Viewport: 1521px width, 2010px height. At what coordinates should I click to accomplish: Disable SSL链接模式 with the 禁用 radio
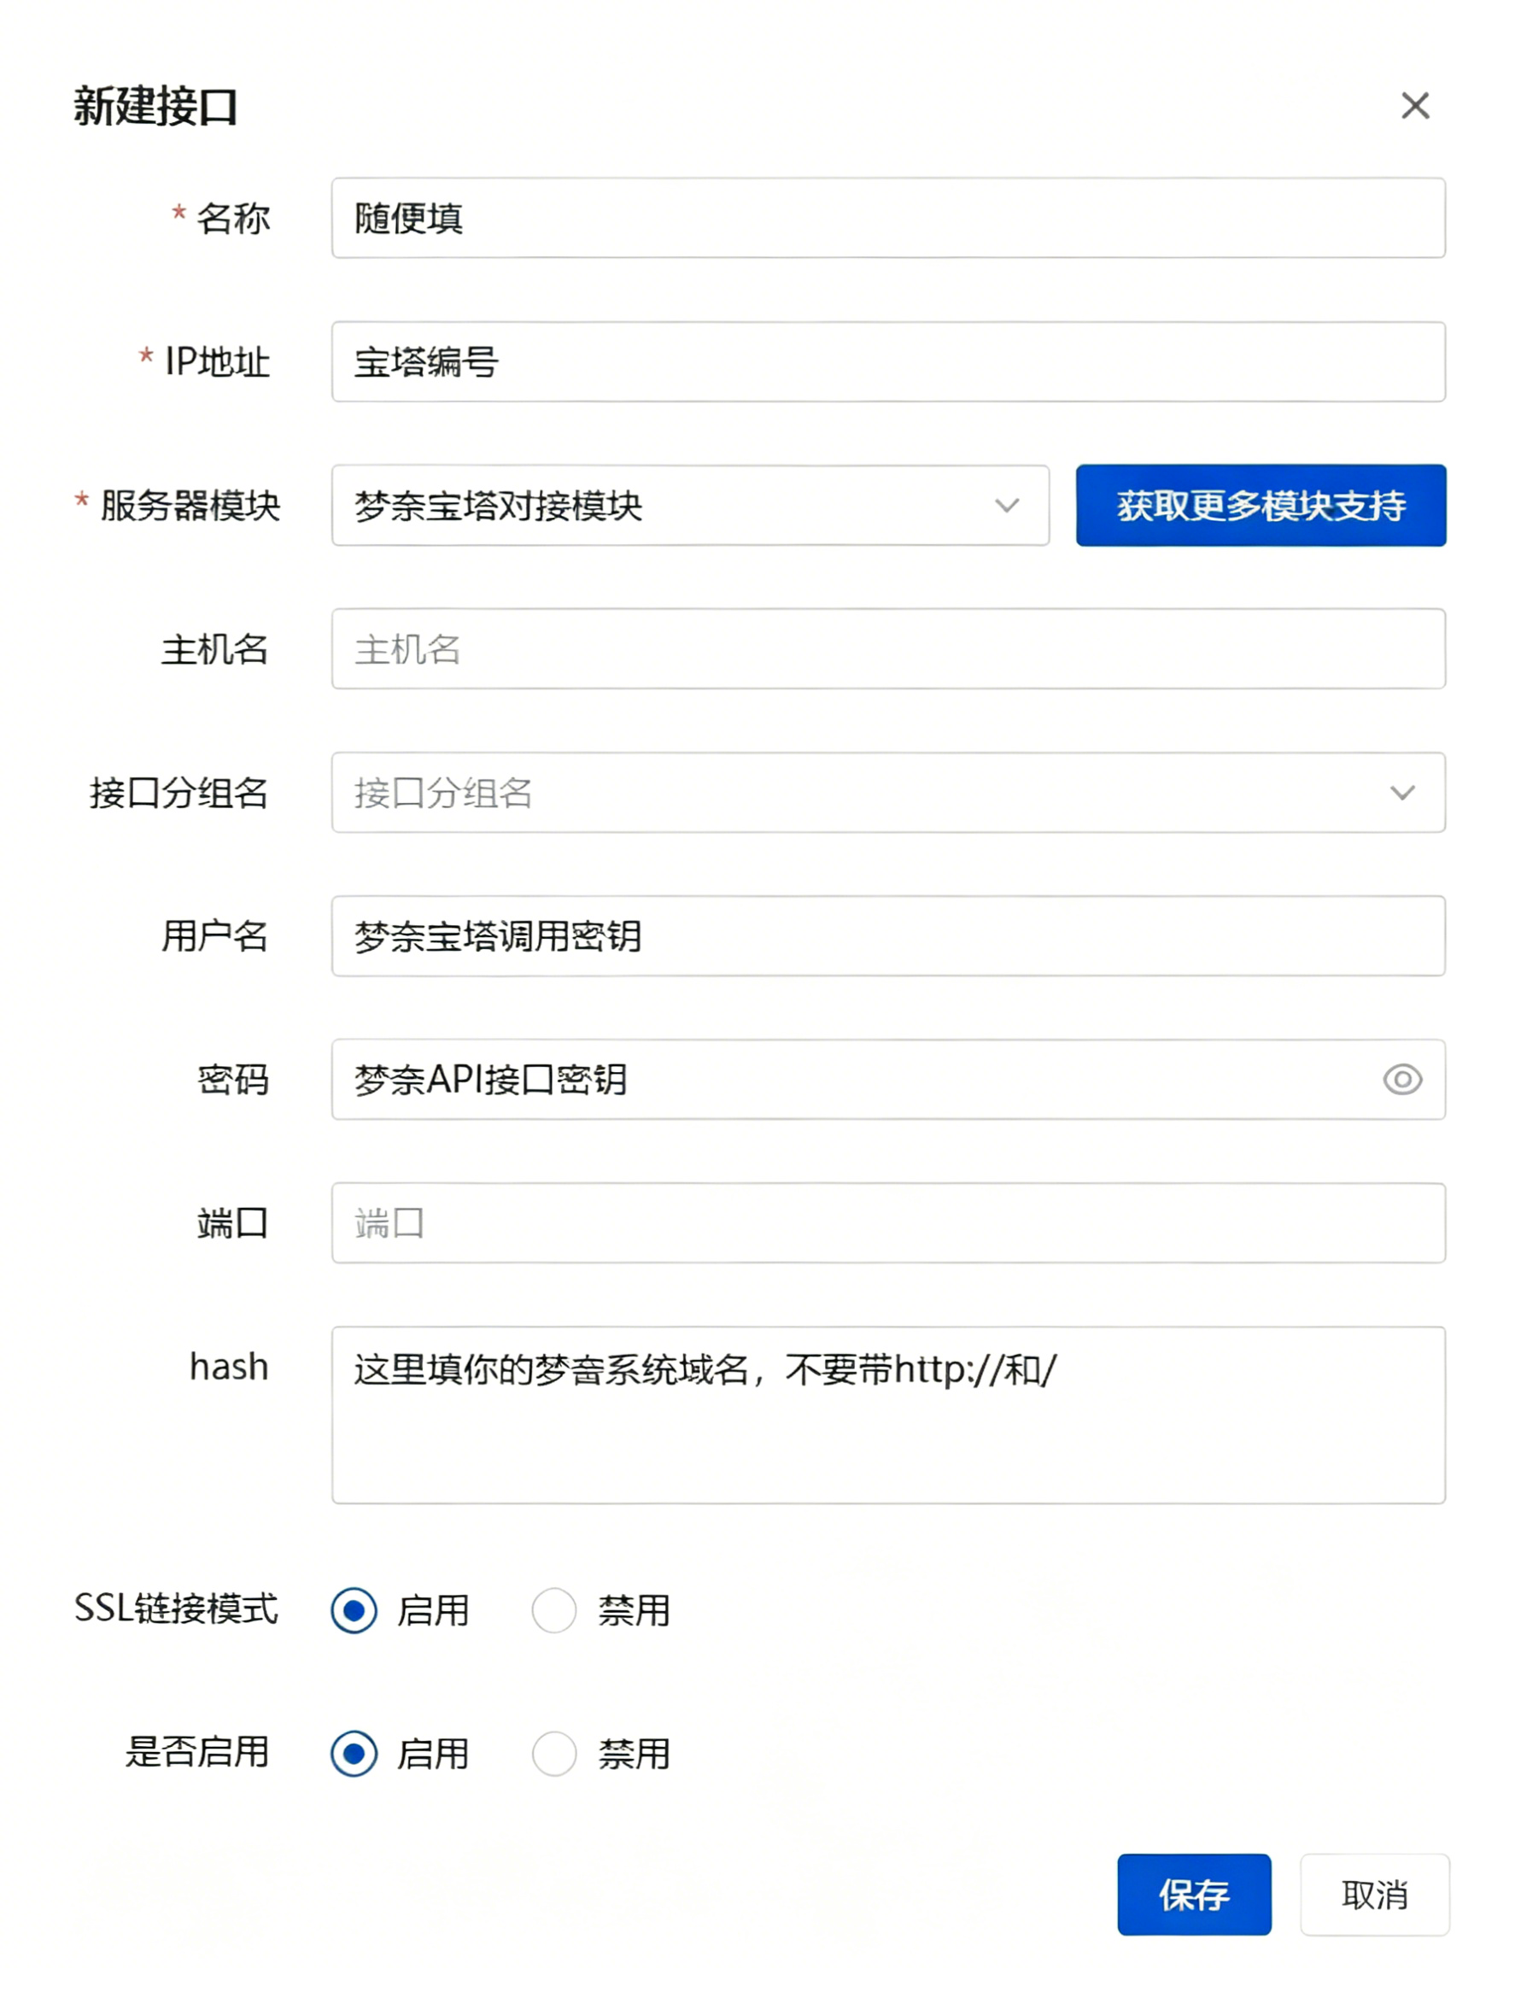point(554,1610)
